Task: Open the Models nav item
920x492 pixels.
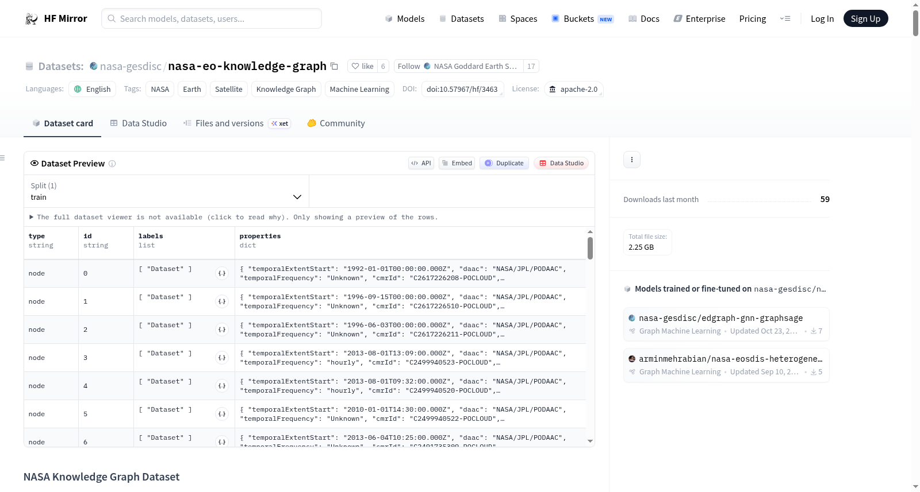Action: (405, 18)
